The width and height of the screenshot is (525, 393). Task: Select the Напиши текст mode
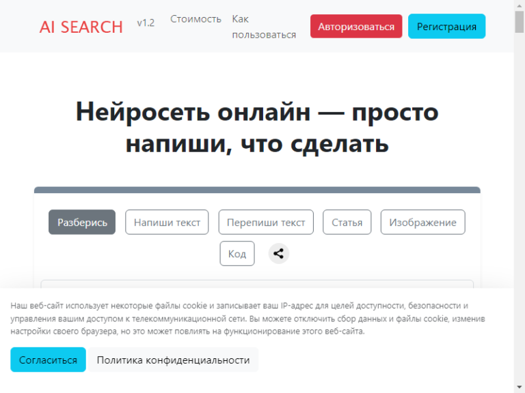167,222
